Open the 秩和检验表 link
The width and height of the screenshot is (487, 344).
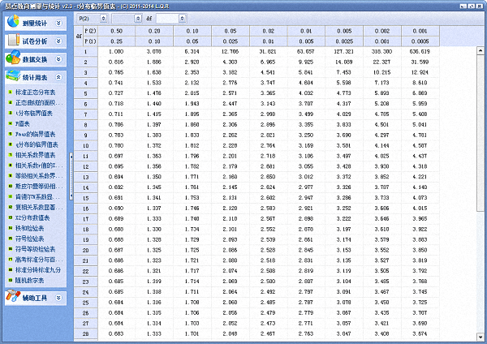34,228
